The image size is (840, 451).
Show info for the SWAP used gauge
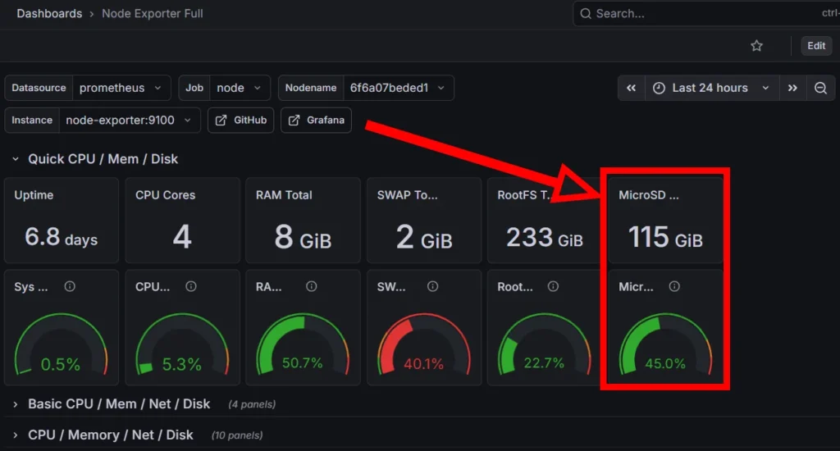(433, 286)
